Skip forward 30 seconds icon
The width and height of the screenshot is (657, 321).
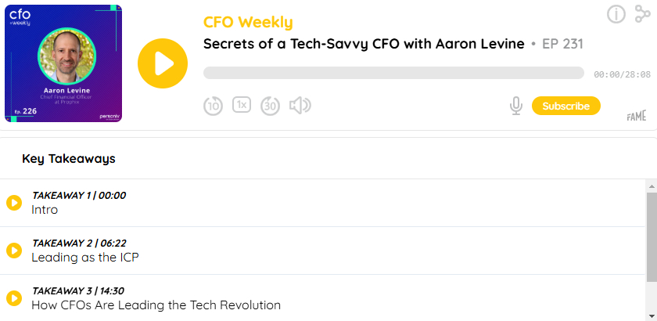point(271,106)
